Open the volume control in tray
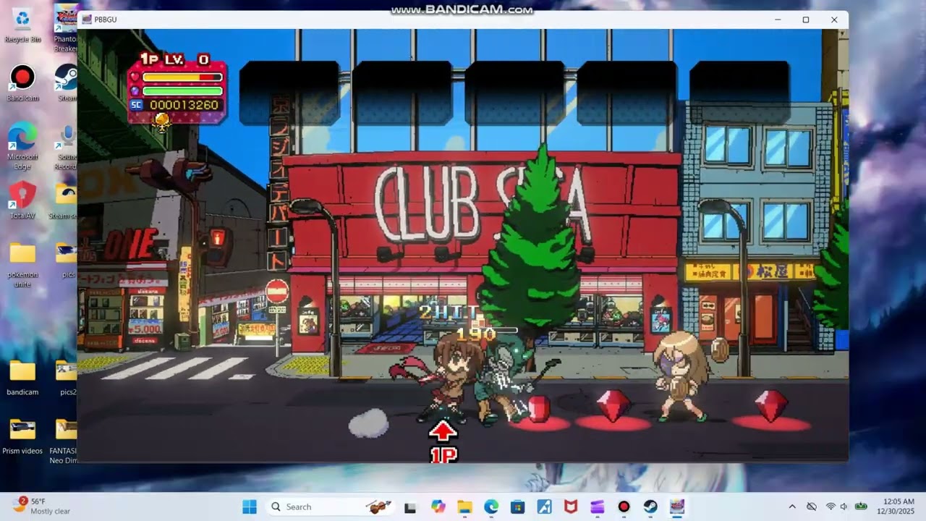The height and width of the screenshot is (521, 926). click(x=844, y=507)
